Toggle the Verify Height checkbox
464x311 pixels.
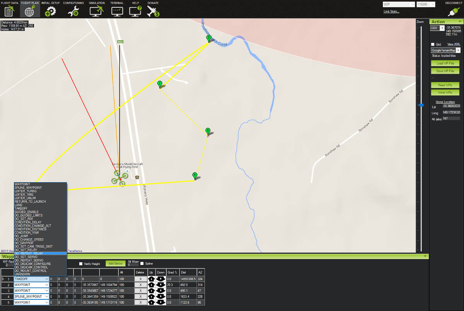tap(81, 264)
